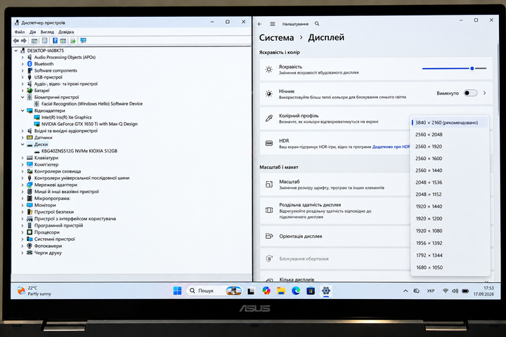Expand the Мережеві адаптери category
This screenshot has height=337, width=506.
[x=22, y=185]
